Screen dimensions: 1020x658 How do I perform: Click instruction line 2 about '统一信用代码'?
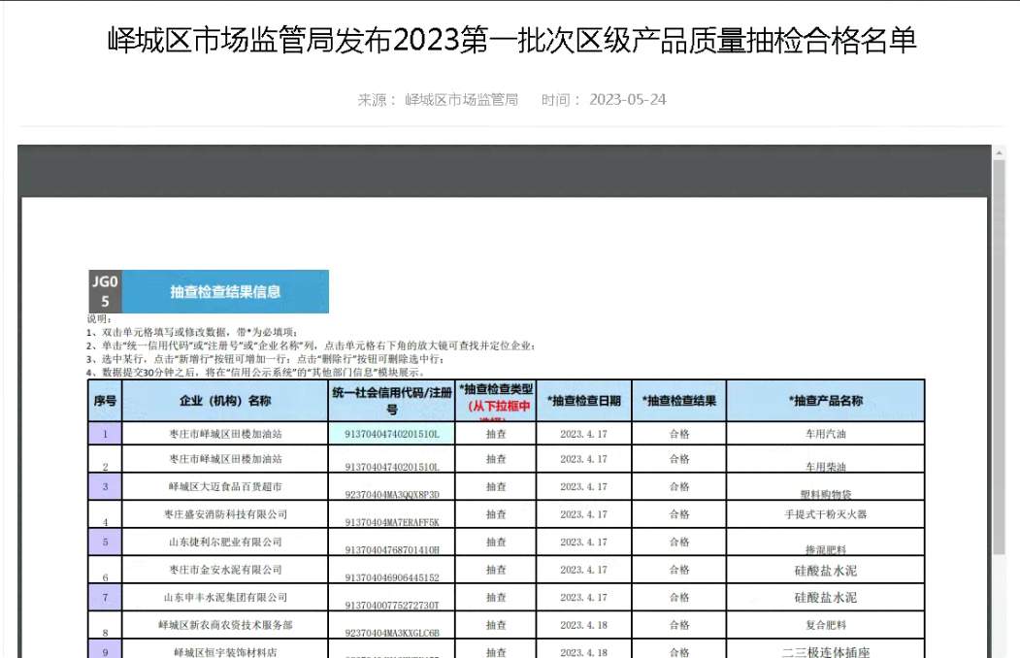[311, 345]
